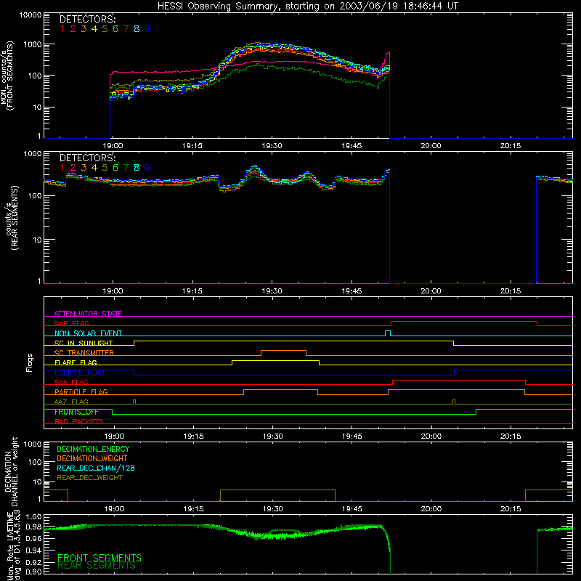The image size is (581, 581).
Task: Select blue detector '9' in front segments legend
Action: coord(147,29)
